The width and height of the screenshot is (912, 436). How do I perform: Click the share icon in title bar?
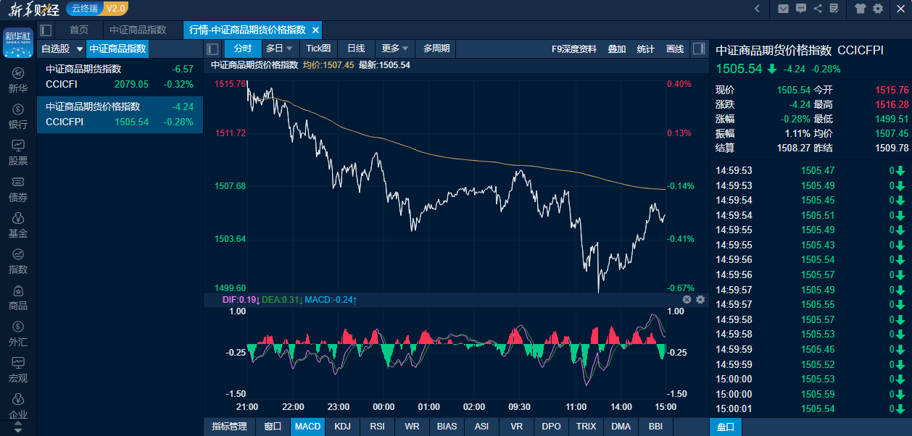tap(818, 9)
